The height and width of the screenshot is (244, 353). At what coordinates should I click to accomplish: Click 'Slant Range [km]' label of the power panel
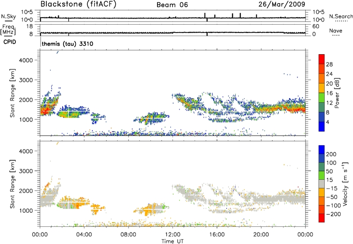point(12,93)
